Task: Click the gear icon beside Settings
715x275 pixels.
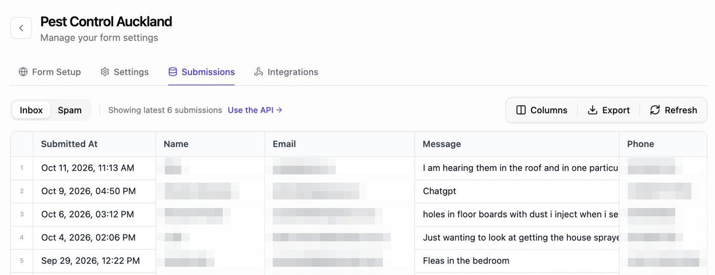Action: pyautogui.click(x=105, y=72)
